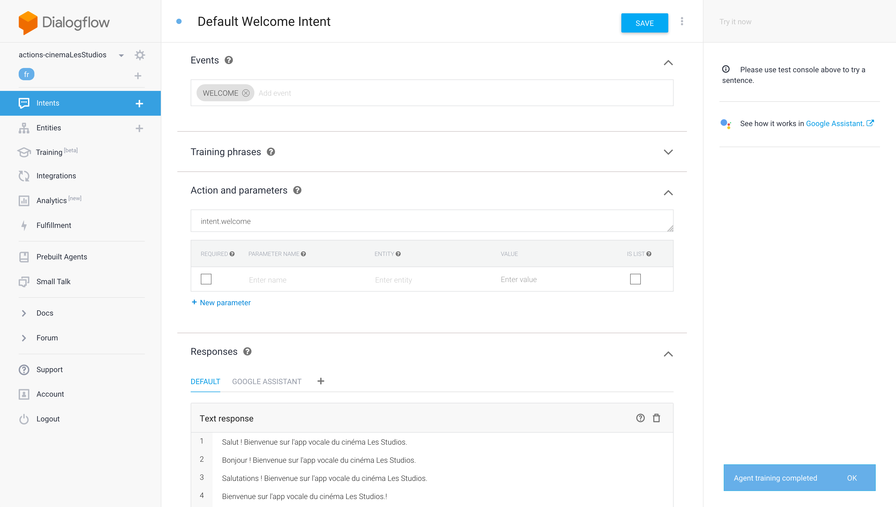The image size is (896, 507).
Task: Select the "Salutations ! Bienvenue" response line
Action: coord(324,478)
